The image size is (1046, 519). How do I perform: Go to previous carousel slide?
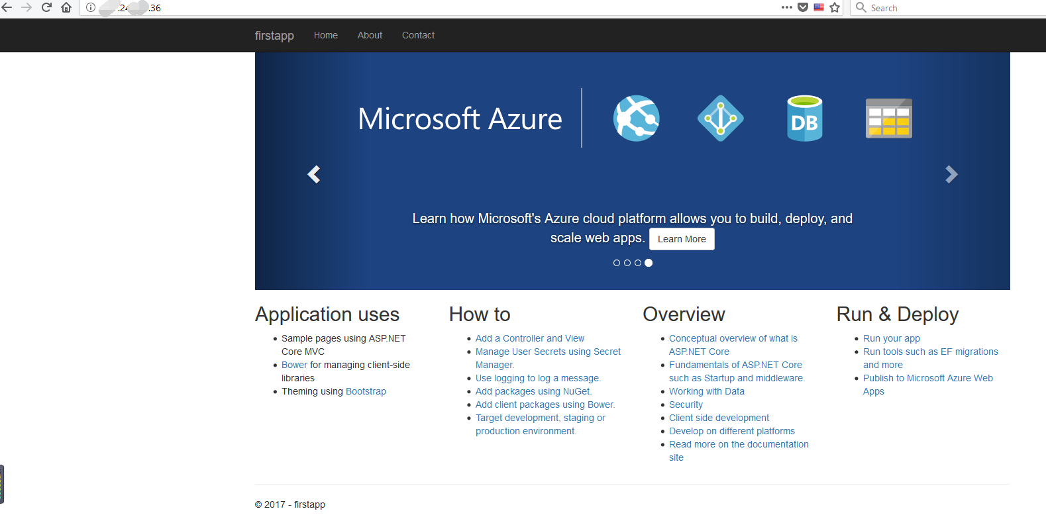pyautogui.click(x=314, y=174)
